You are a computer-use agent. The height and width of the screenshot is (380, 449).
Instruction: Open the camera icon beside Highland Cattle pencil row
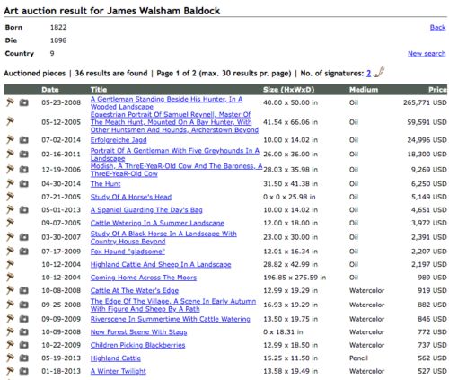click(x=24, y=358)
